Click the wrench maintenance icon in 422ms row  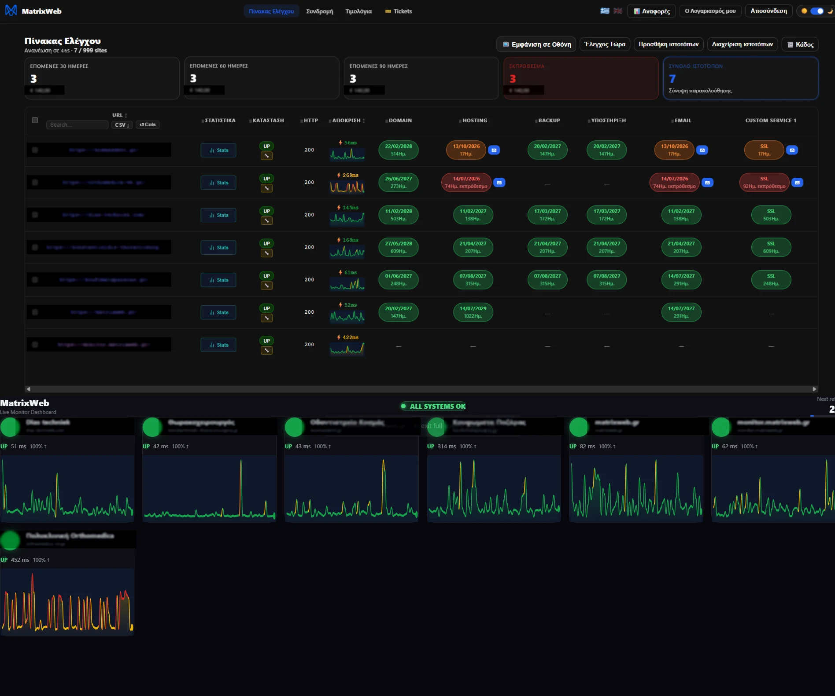click(266, 351)
